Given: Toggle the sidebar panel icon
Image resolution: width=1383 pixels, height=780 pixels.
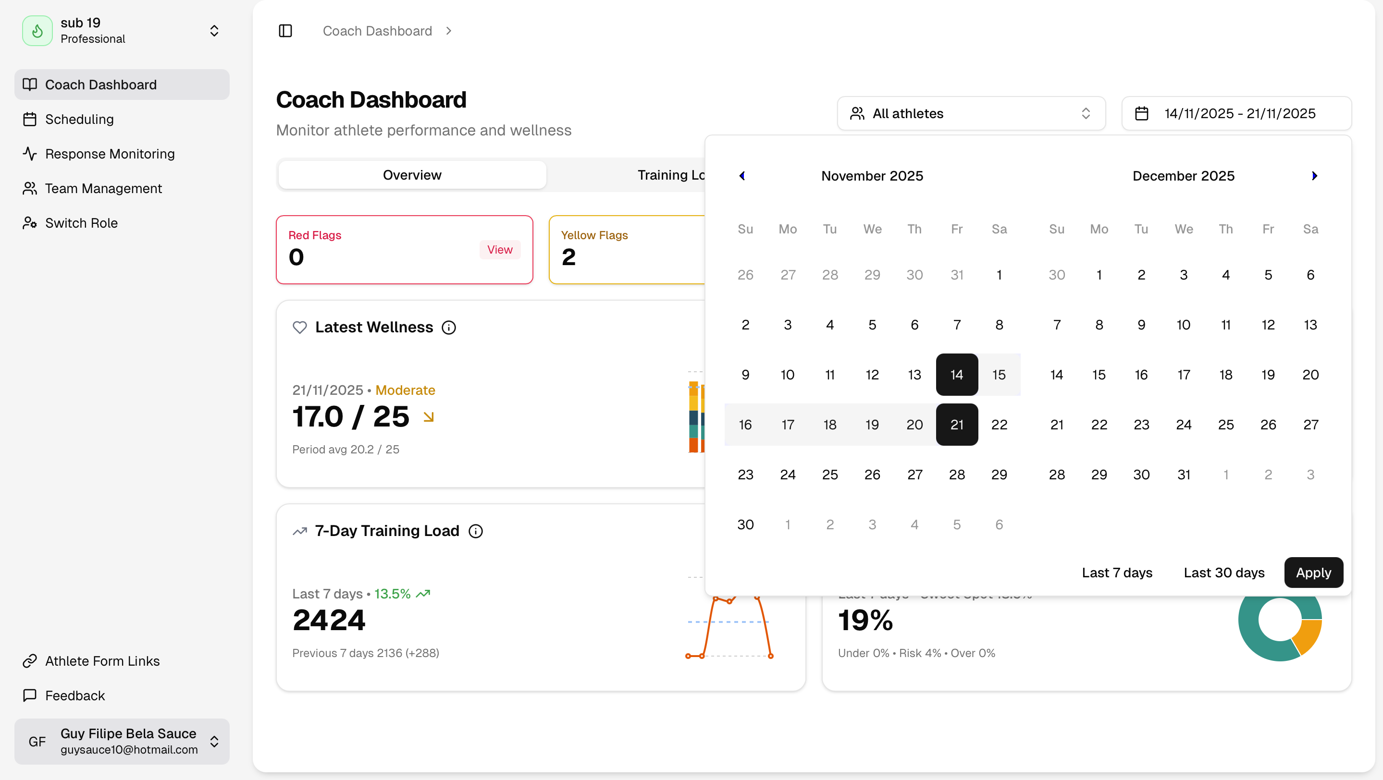Looking at the screenshot, I should click(285, 31).
